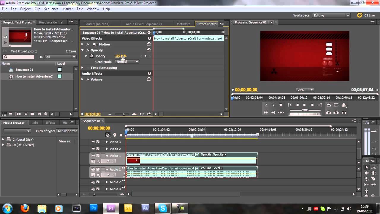Go to Previous Edit Point in Program monitor
The height and width of the screenshot is (214, 380).
point(290,105)
